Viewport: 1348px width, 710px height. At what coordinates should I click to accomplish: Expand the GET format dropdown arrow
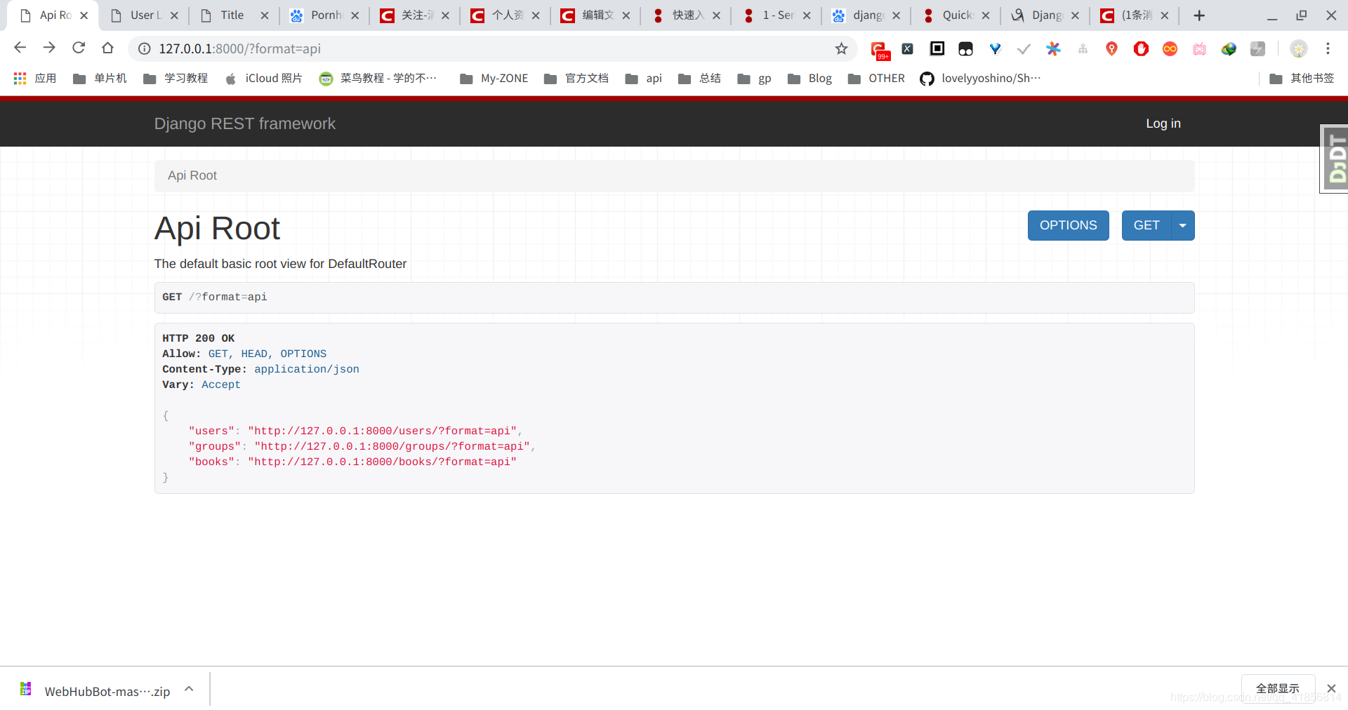click(1183, 225)
